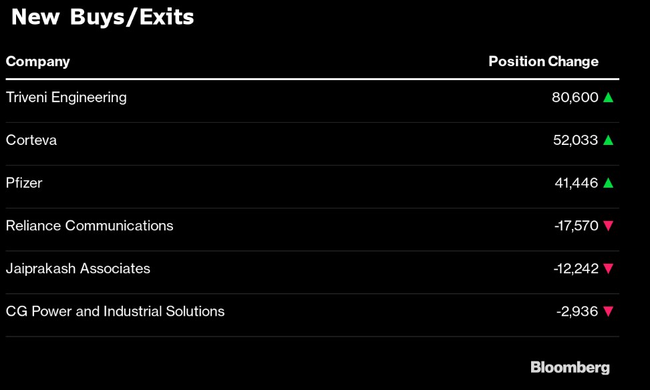This screenshot has width=650, height=390.
Task: Click the New Buys/Exits title
Action: point(102,17)
